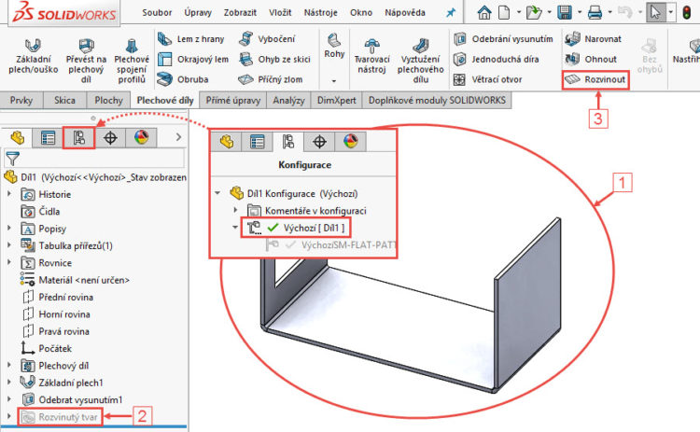
Task: Open the ConfigurationManager tab icon
Action: [x=78, y=138]
